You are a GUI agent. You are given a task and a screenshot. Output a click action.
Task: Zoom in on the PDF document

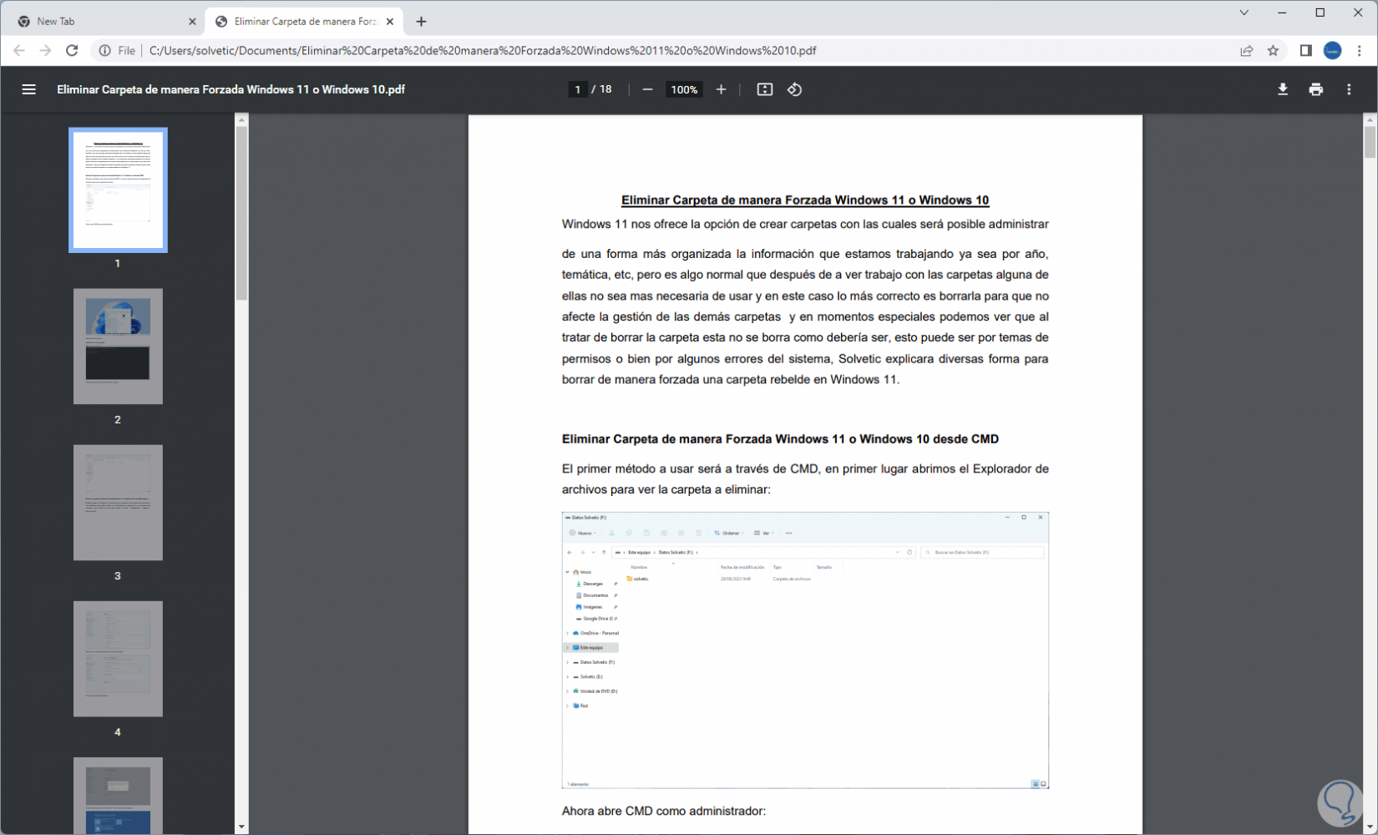tap(722, 89)
